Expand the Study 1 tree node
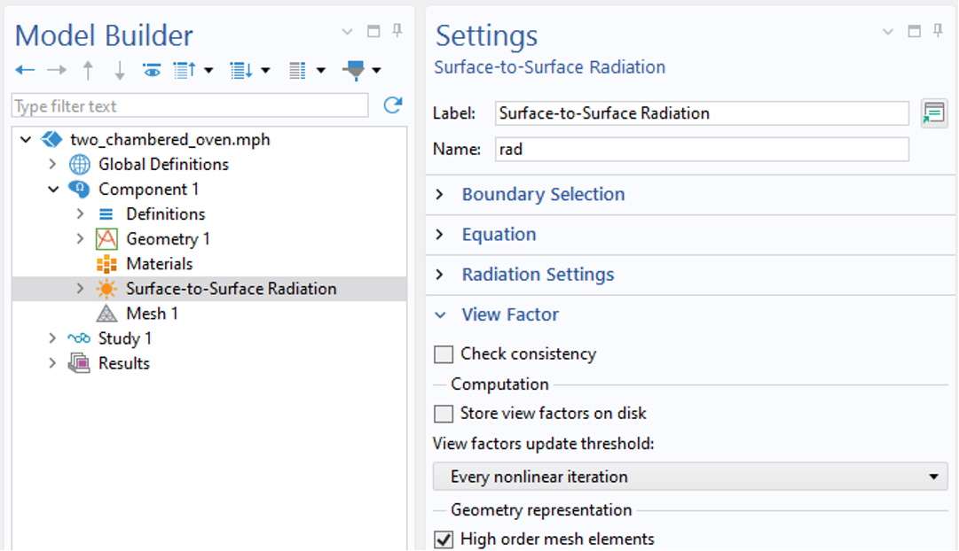This screenshot has width=959, height=551. tap(51, 338)
